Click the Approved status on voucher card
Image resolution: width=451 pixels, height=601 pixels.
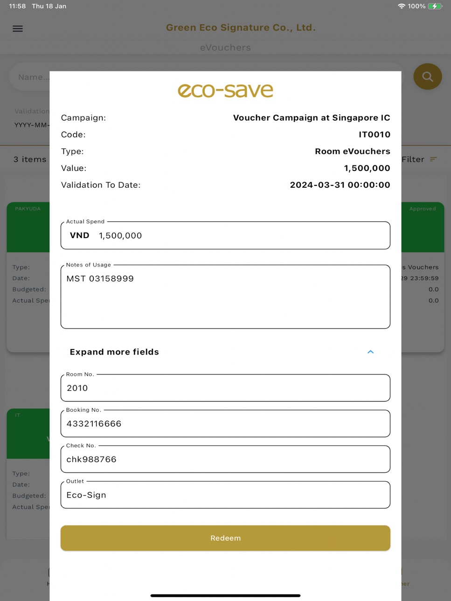423,209
